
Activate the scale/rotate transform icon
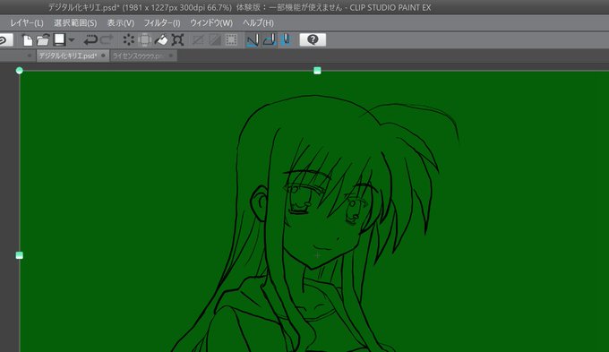[177, 39]
